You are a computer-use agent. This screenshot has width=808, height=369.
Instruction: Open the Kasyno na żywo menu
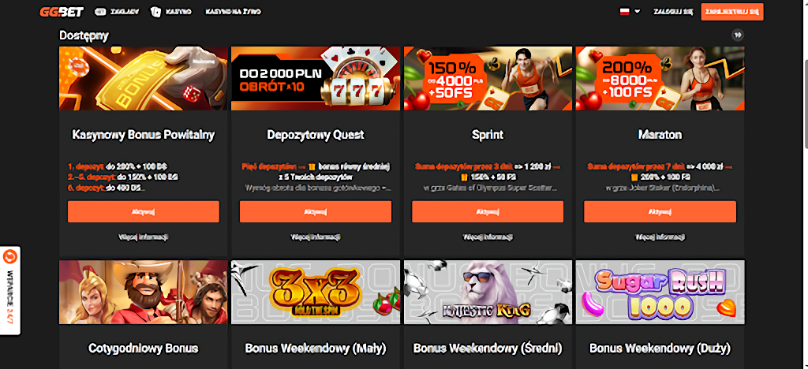233,11
